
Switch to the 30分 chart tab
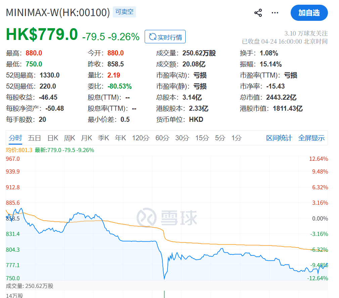coord(182,138)
